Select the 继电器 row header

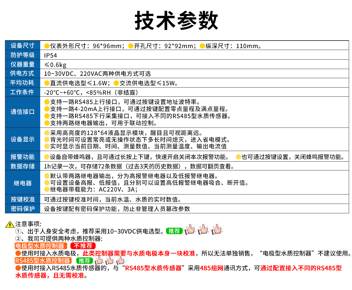[x=23, y=183]
